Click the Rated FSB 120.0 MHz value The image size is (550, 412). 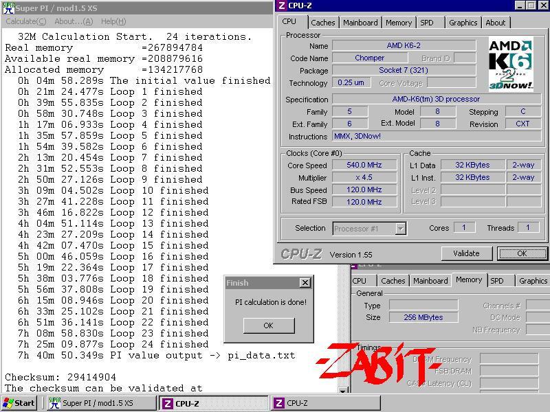[x=364, y=202]
